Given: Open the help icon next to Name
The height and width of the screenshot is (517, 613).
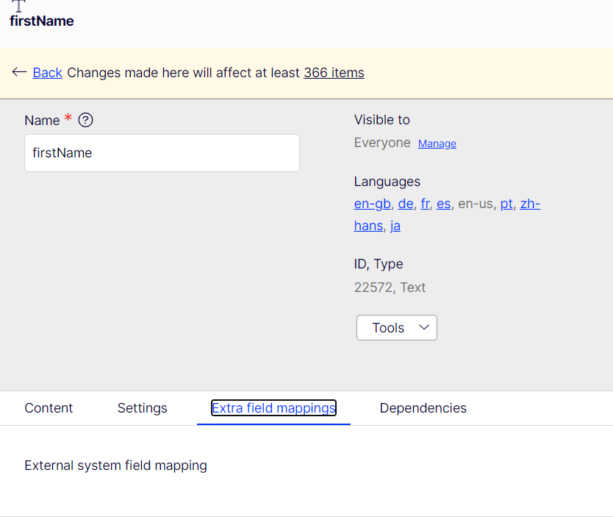Looking at the screenshot, I should pos(85,120).
